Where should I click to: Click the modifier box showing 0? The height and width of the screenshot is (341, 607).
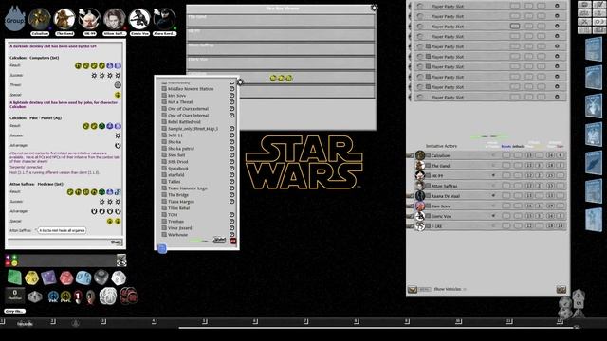(15, 295)
